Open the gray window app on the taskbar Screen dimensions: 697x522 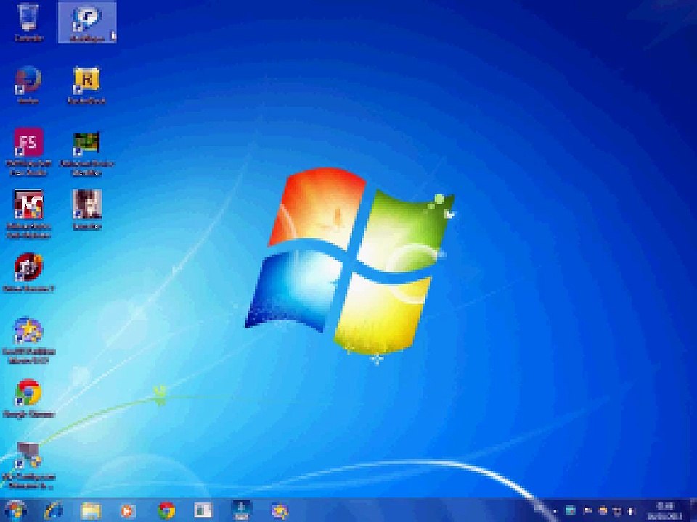[203, 510]
